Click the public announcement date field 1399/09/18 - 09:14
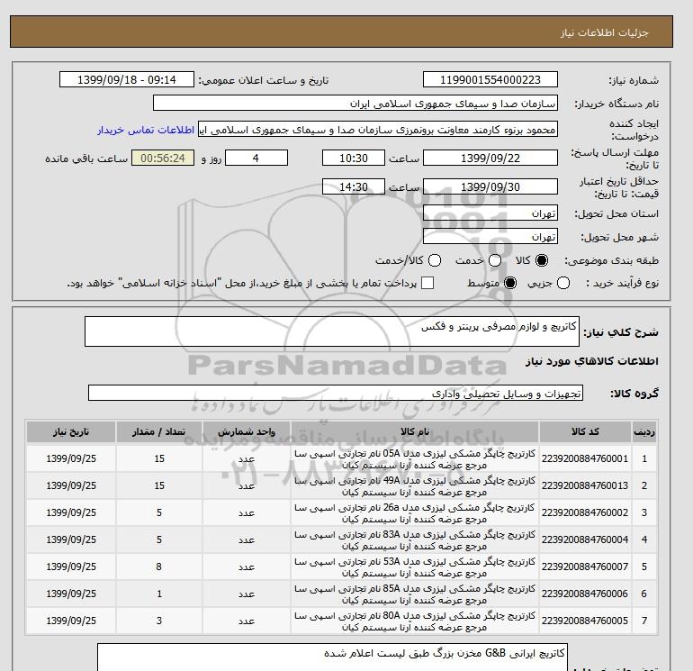 coord(126,79)
